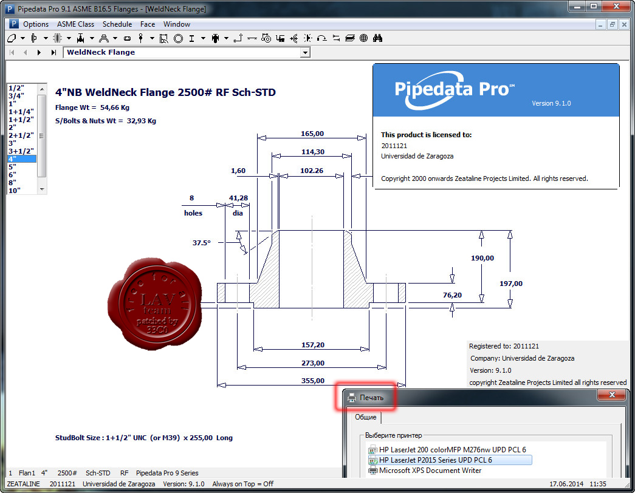Select 6" pipe size in list
Screen dimensions: 635x493
(22, 175)
